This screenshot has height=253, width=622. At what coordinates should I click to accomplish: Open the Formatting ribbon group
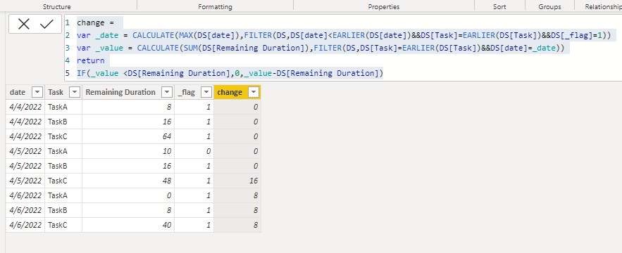pyautogui.click(x=215, y=7)
